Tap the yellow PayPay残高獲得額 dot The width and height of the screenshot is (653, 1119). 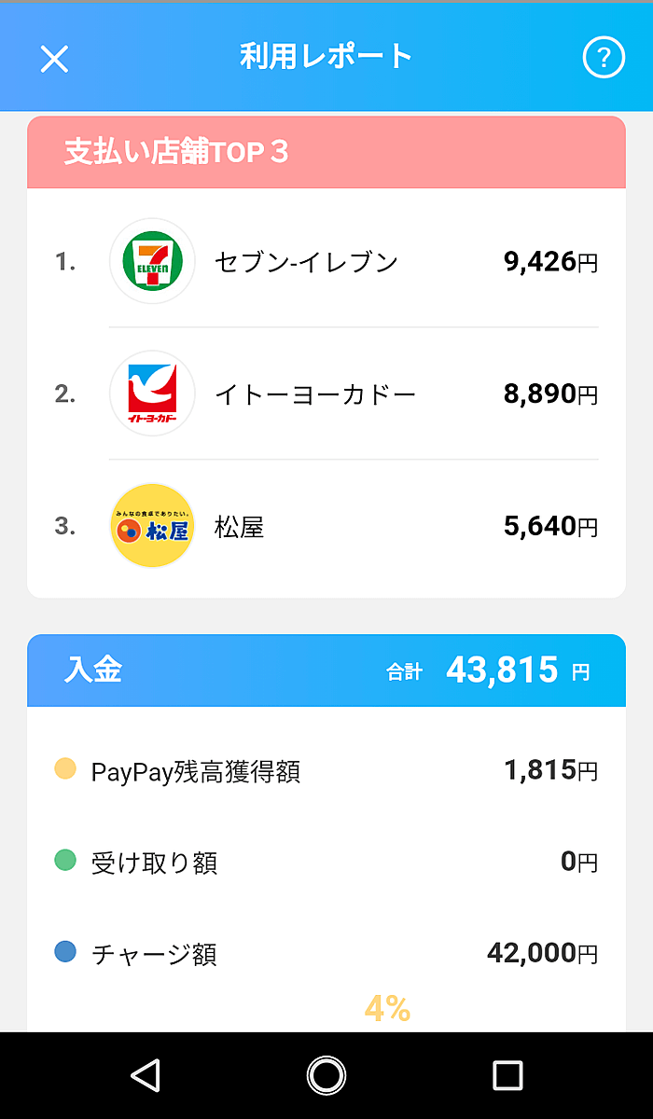click(x=65, y=769)
